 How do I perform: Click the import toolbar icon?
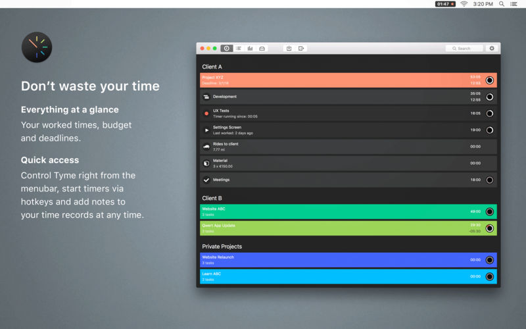click(x=289, y=48)
